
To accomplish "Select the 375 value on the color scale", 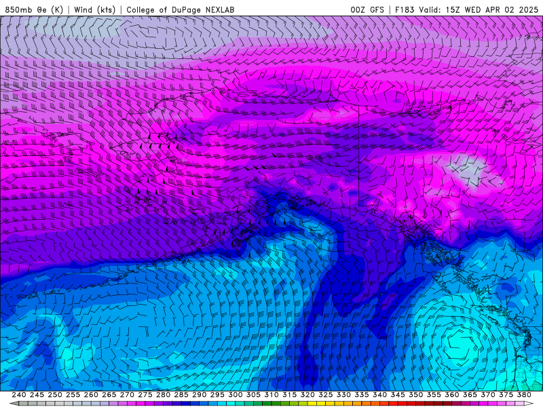I will pyautogui.click(x=506, y=395).
